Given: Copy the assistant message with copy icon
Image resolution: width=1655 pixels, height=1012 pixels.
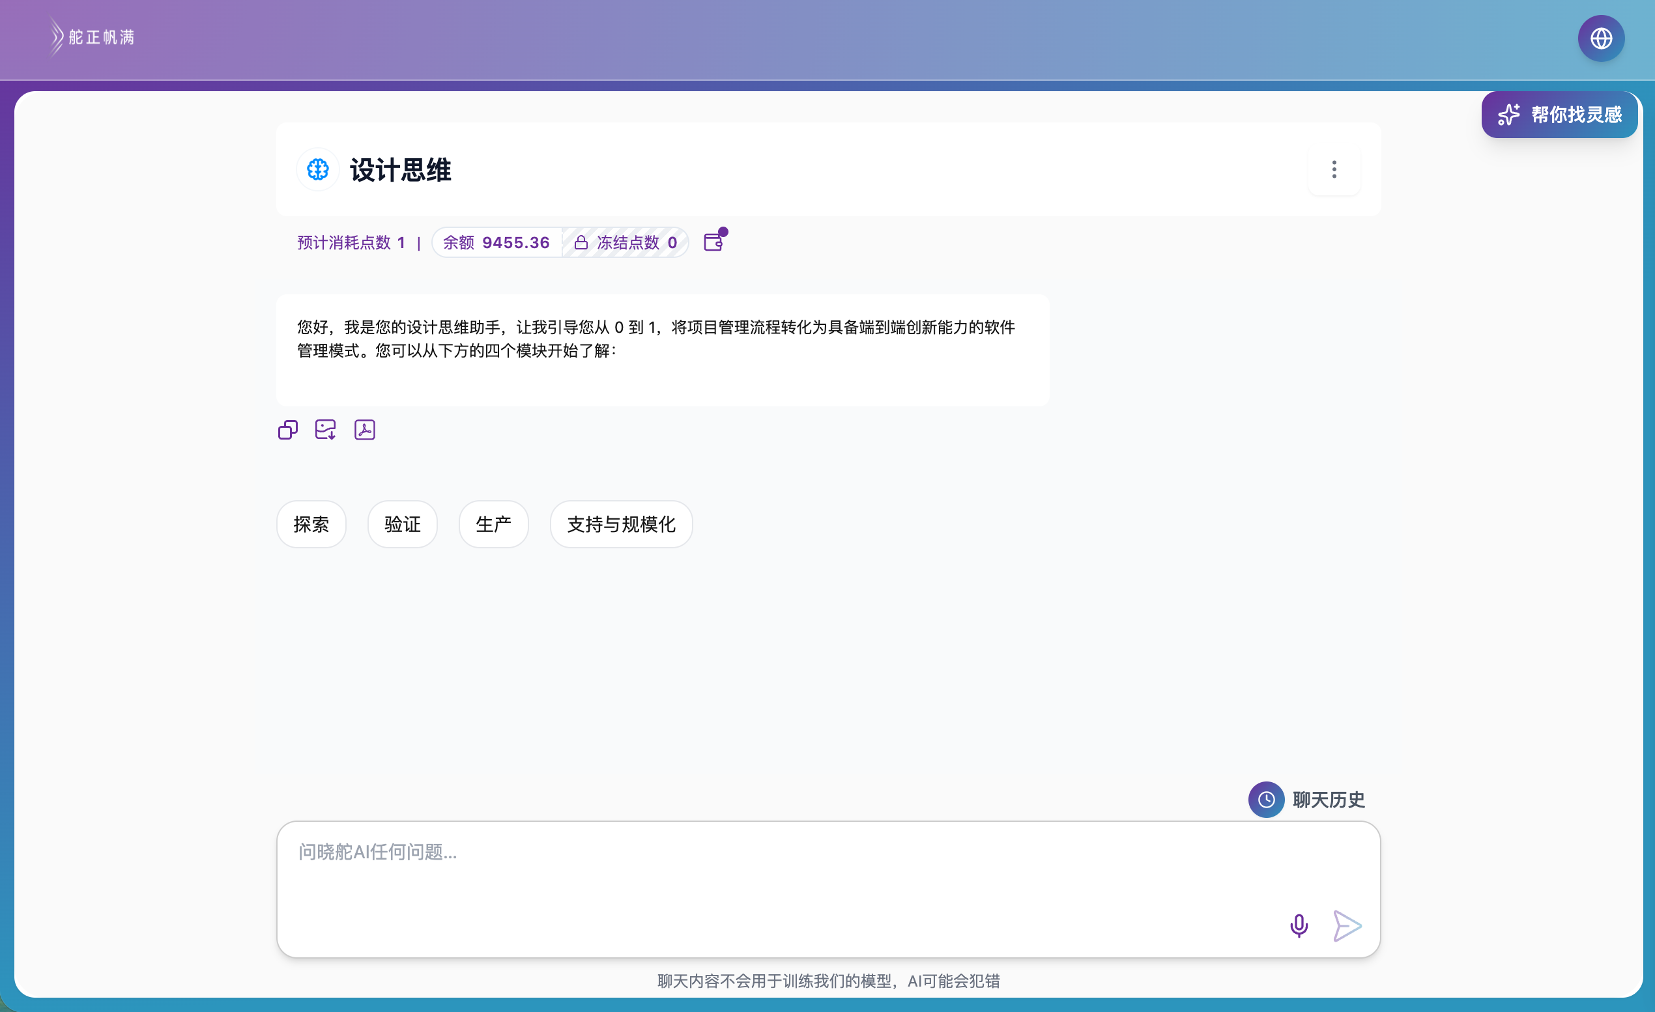Looking at the screenshot, I should pyautogui.click(x=288, y=430).
